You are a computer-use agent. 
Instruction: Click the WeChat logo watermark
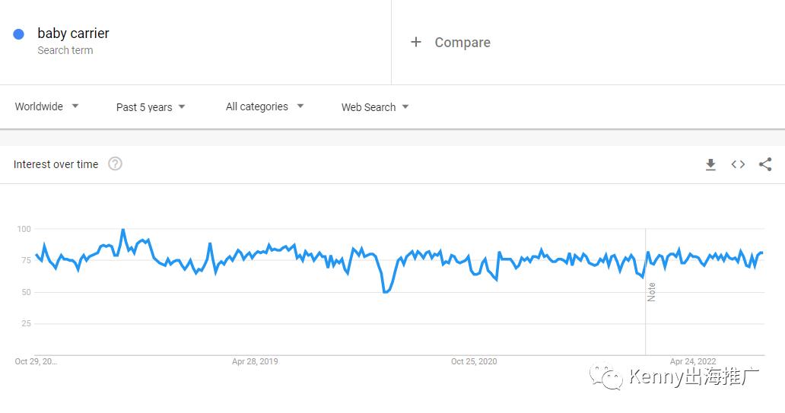(606, 376)
